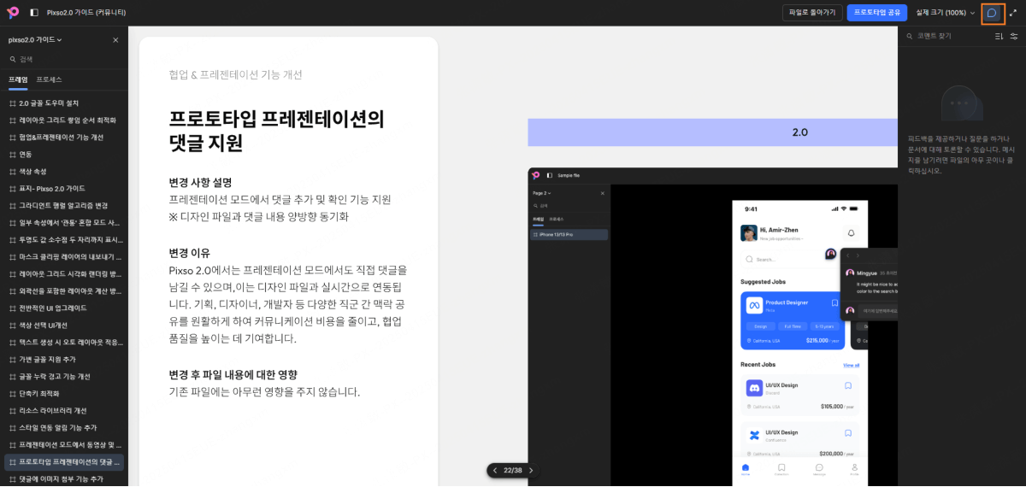Screen dimensions: 1026x487
Task: Click 변경 후 파일 내용에 대한 영향 subheading
Action: [233, 374]
